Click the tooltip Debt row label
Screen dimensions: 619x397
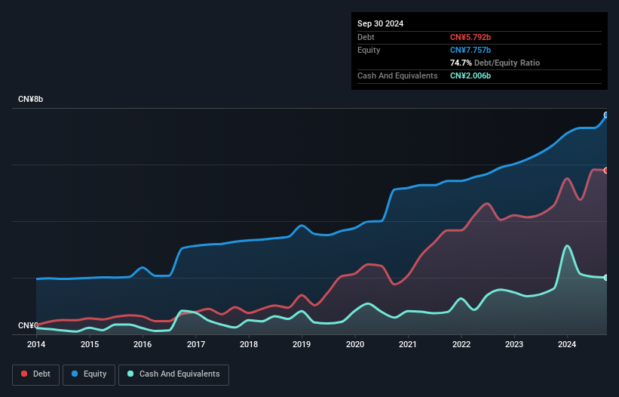tap(366, 37)
